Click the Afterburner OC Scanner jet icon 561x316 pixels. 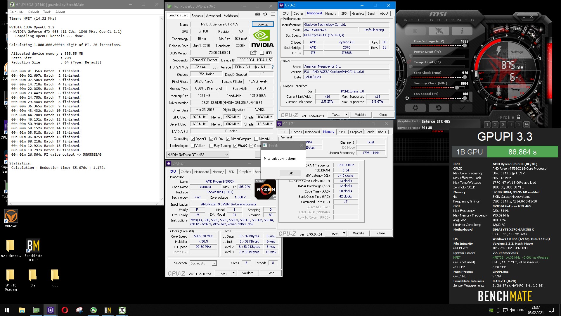(x=439, y=31)
